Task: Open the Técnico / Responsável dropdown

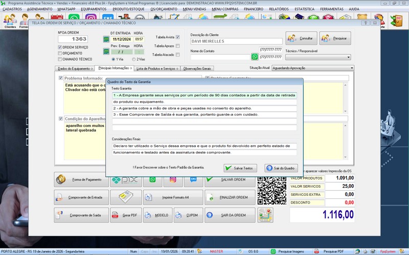Action: point(318,57)
